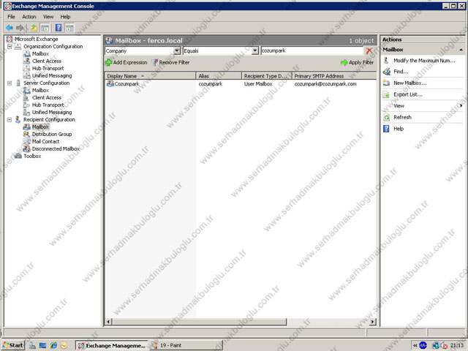
Task: Expand hidden system tray icons chevron
Action: (x=415, y=345)
